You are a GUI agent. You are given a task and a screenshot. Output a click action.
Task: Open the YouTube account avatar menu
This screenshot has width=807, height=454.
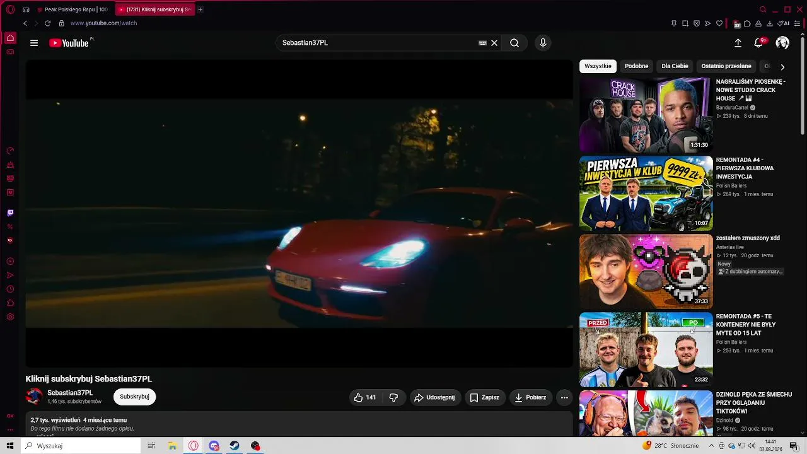[x=782, y=43]
